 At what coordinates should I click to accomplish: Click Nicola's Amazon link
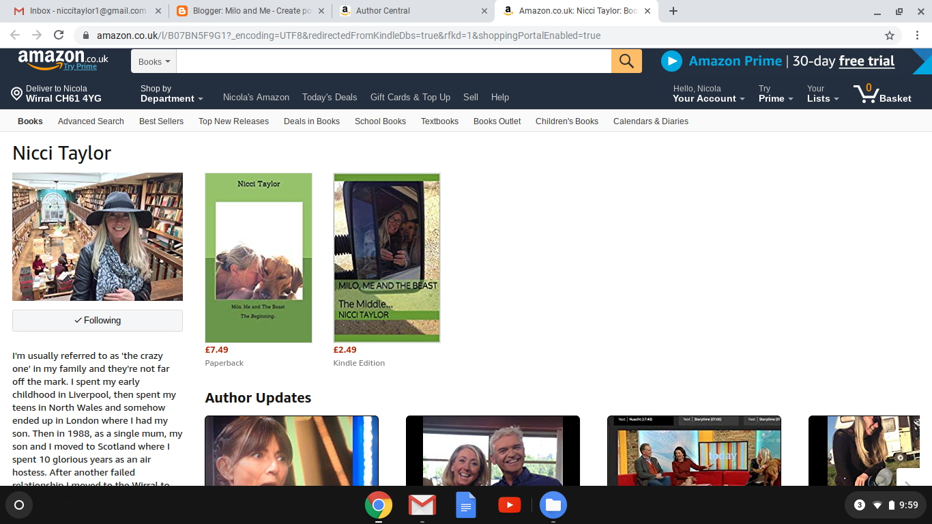coord(256,98)
